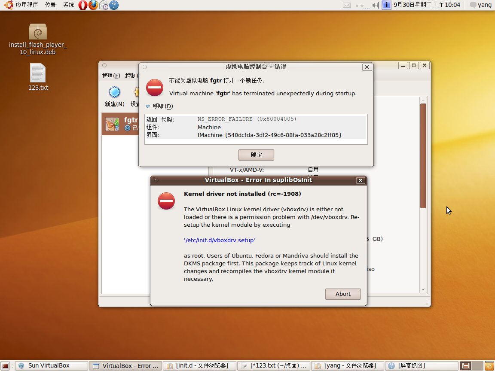Viewport: 495px width, 371px height.
Task: Click 确定 to dismiss the error dialog
Action: (256, 155)
